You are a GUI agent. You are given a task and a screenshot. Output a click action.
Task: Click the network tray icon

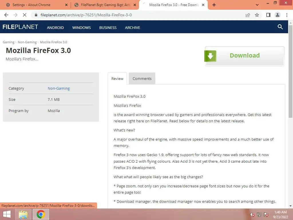259,215
